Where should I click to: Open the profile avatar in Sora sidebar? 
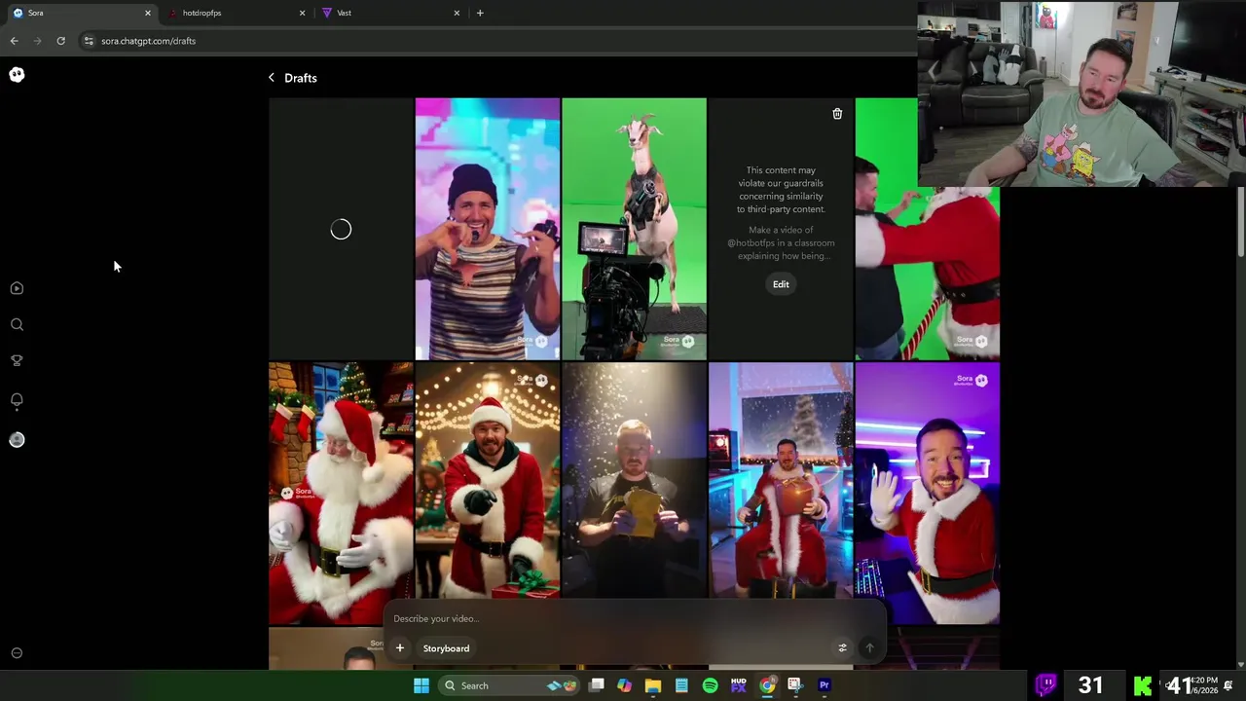point(17,440)
